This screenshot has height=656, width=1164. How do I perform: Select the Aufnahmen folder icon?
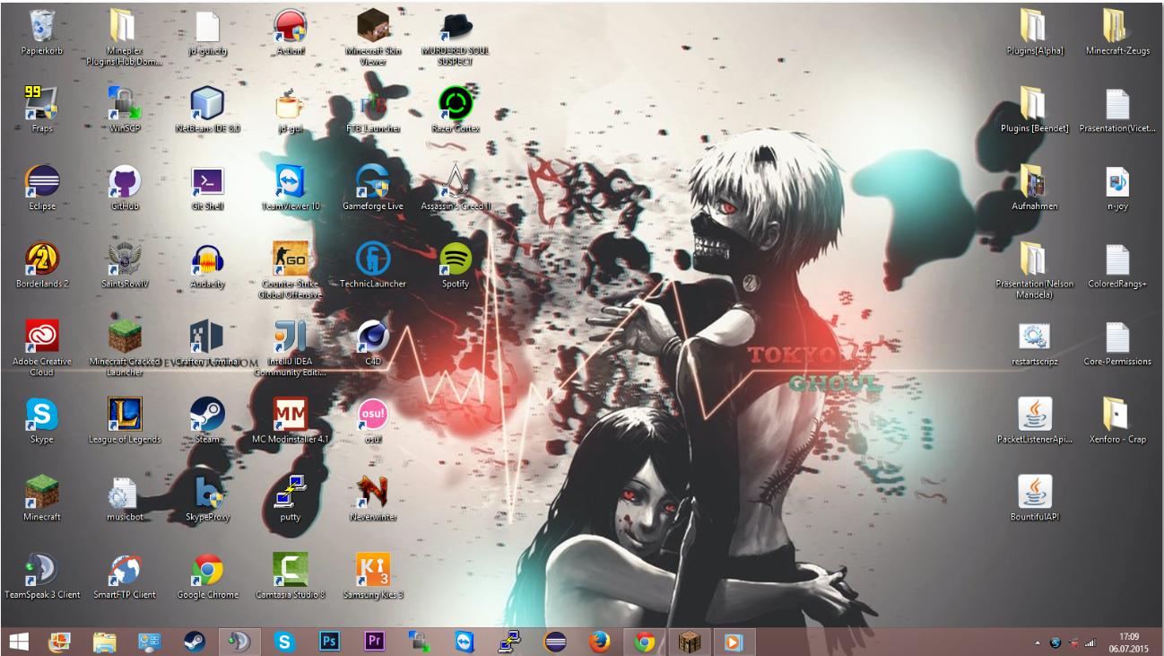coord(1035,188)
